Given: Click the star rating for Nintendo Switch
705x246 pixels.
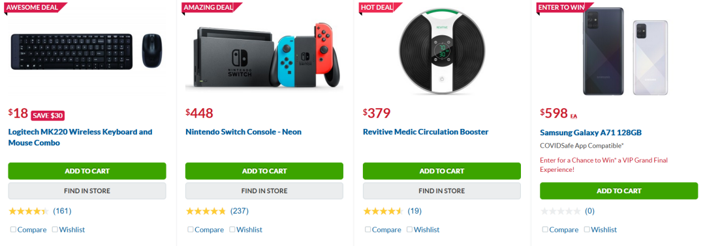Looking at the screenshot, I should click(x=206, y=211).
